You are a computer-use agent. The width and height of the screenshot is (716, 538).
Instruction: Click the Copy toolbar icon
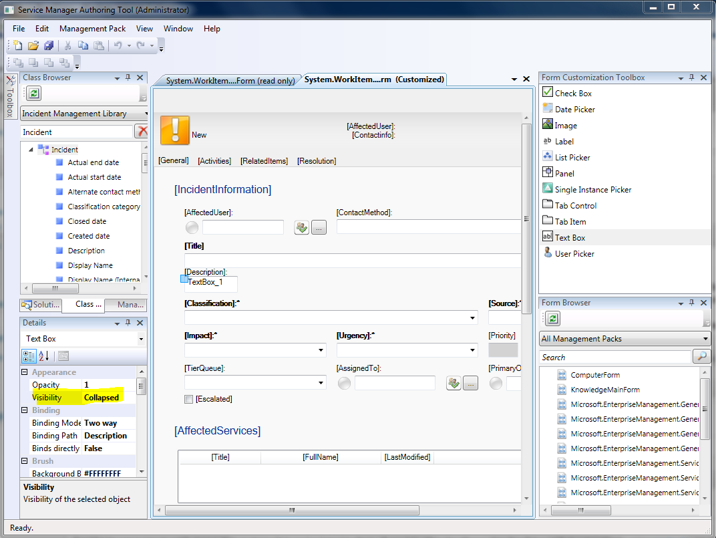[x=83, y=45]
